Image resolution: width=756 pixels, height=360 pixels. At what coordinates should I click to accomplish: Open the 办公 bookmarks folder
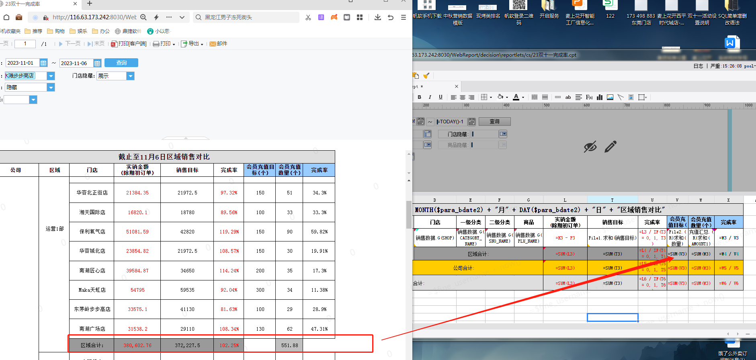[x=101, y=31]
